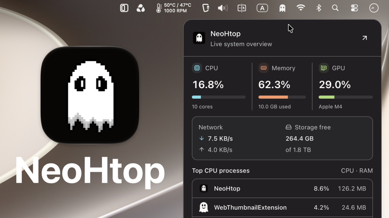
Task: Open NeoHtop ghost icon in menu bar
Action: pos(282,8)
